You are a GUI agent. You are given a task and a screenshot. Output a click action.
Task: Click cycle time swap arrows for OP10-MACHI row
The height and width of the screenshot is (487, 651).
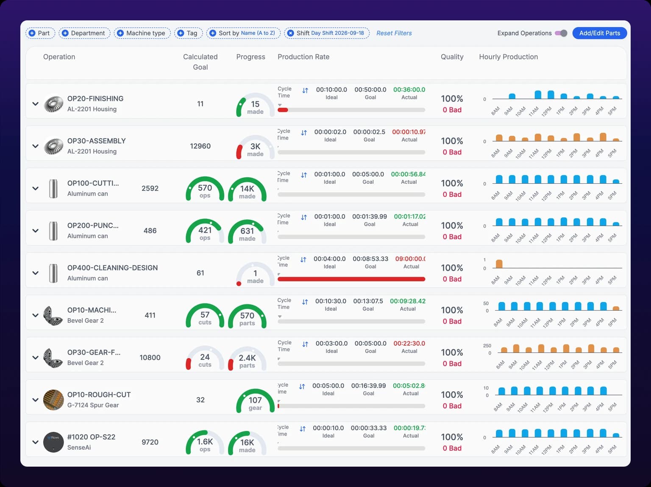(305, 302)
